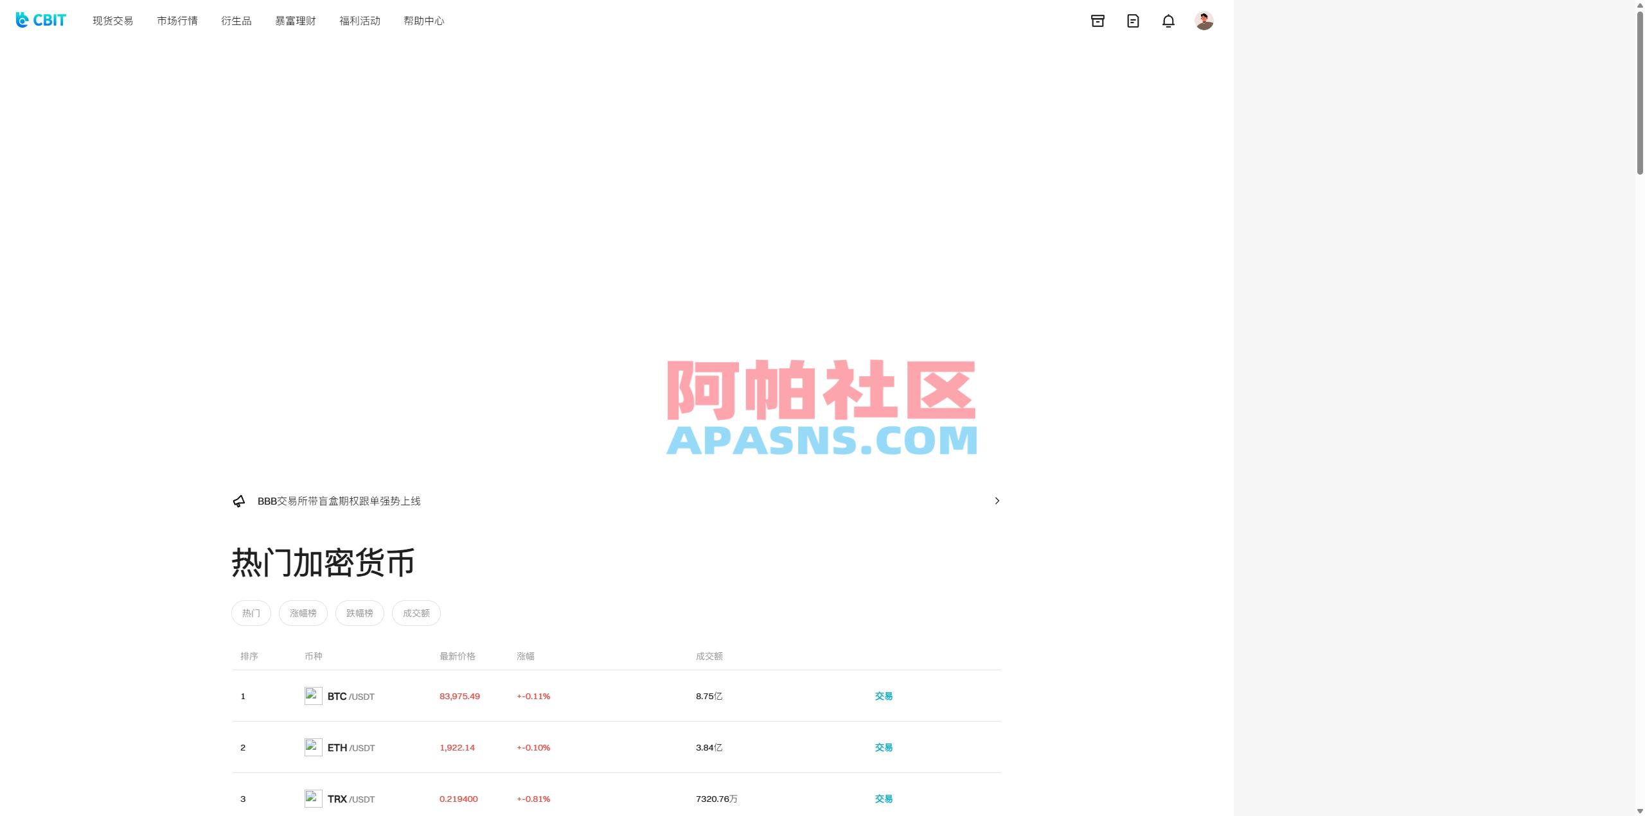
Task: Open the orders document icon
Action: pyautogui.click(x=1132, y=21)
